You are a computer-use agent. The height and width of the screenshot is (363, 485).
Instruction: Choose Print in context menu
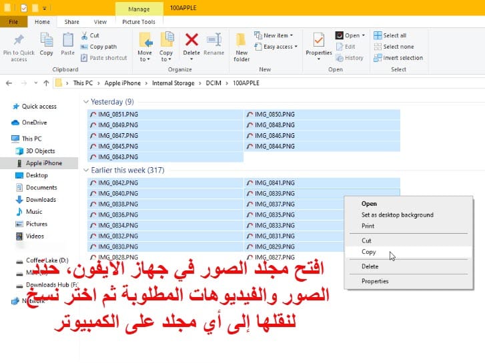tap(408, 226)
